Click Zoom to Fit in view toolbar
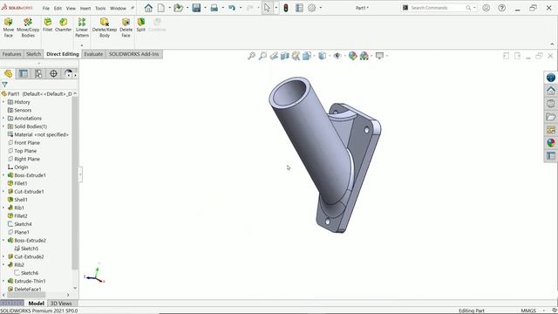Viewport: 558px width, 314px height. 252,56
